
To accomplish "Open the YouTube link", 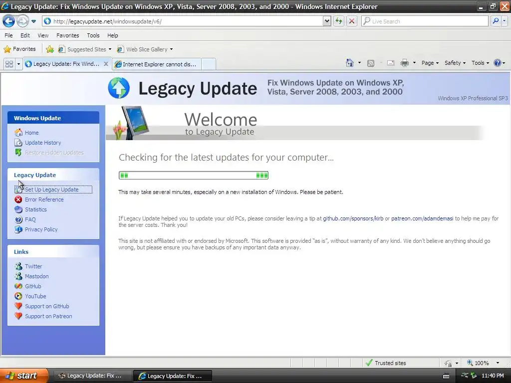I will [35, 296].
